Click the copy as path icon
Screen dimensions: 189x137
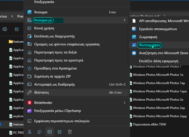pos(29,84)
